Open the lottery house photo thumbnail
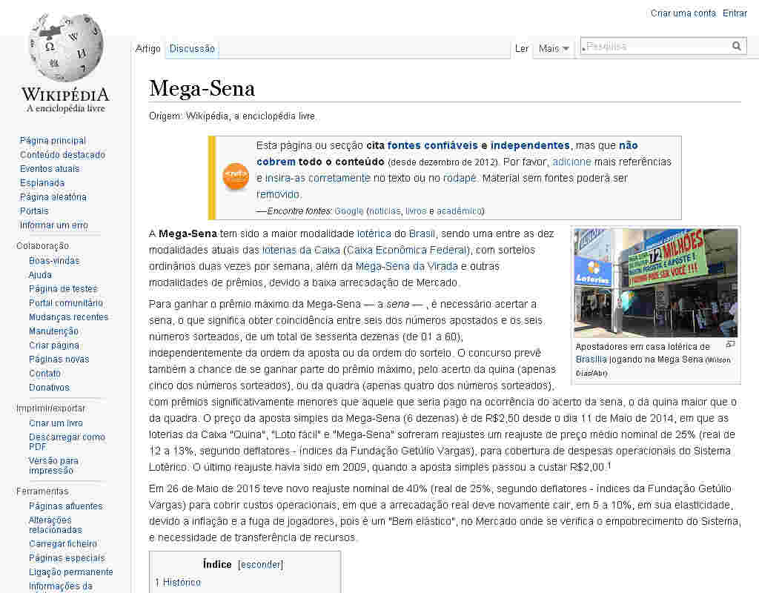The image size is (759, 593). (656, 283)
